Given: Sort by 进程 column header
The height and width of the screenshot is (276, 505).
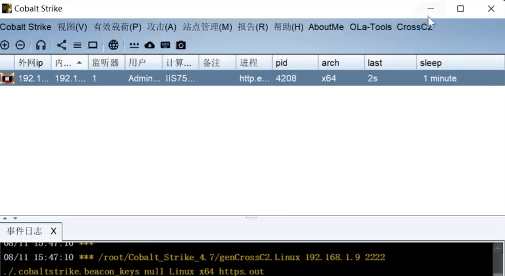Looking at the screenshot, I should click(x=254, y=62).
